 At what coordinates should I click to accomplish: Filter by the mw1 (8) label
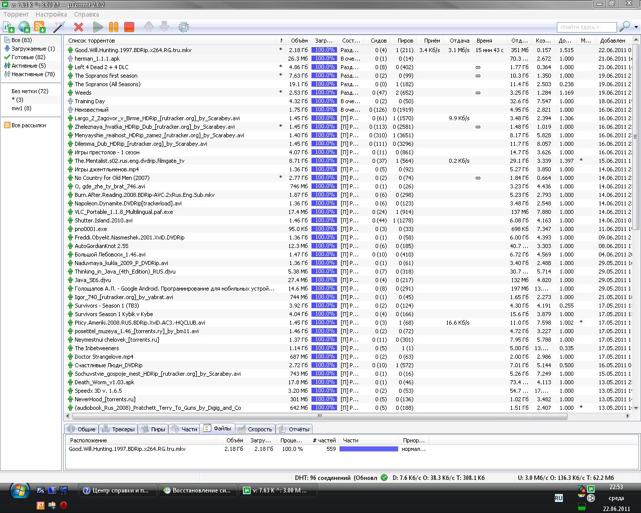(21, 108)
